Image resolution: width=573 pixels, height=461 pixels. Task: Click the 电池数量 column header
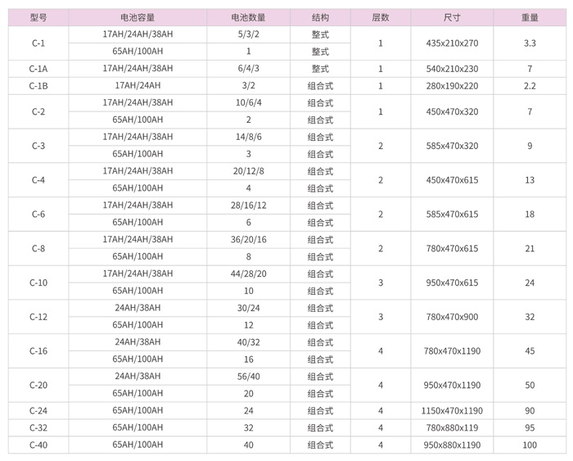[x=248, y=16]
